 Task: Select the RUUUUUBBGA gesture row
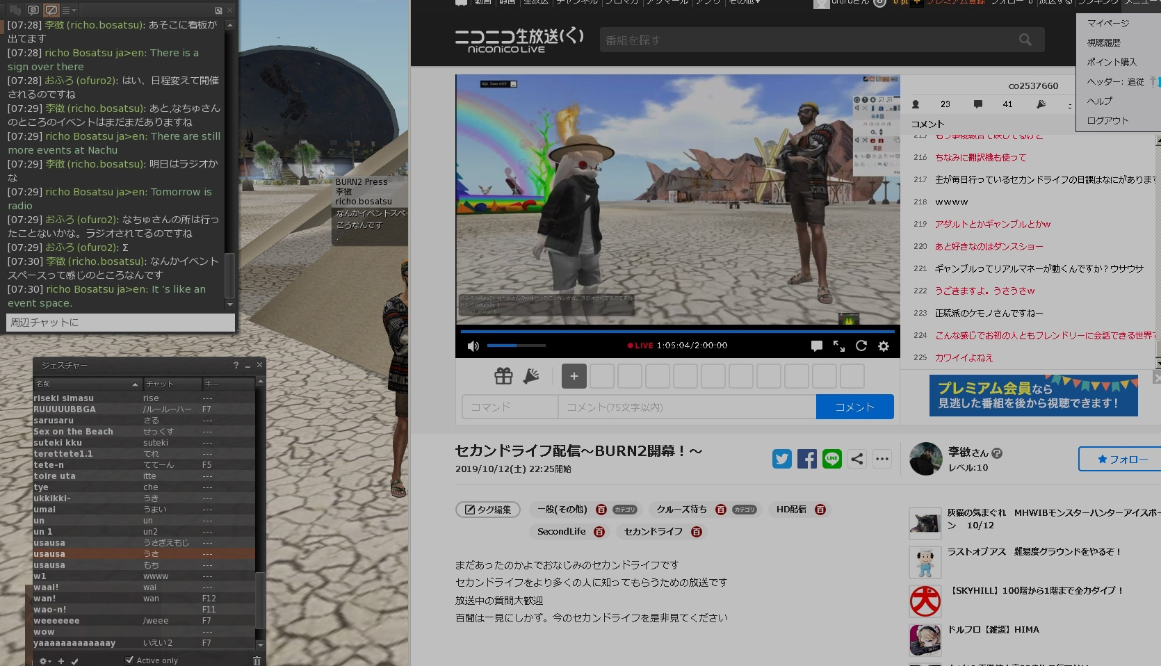144,409
